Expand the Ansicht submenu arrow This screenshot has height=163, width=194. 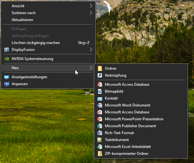coord(91,6)
